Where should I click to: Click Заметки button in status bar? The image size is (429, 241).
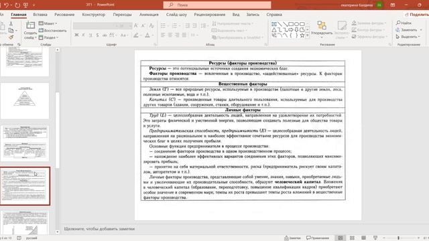point(292,238)
